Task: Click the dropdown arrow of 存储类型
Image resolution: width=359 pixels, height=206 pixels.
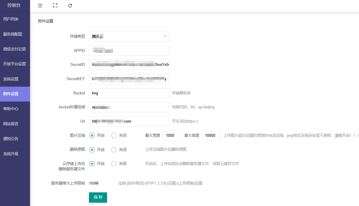Action: pyautogui.click(x=165, y=37)
